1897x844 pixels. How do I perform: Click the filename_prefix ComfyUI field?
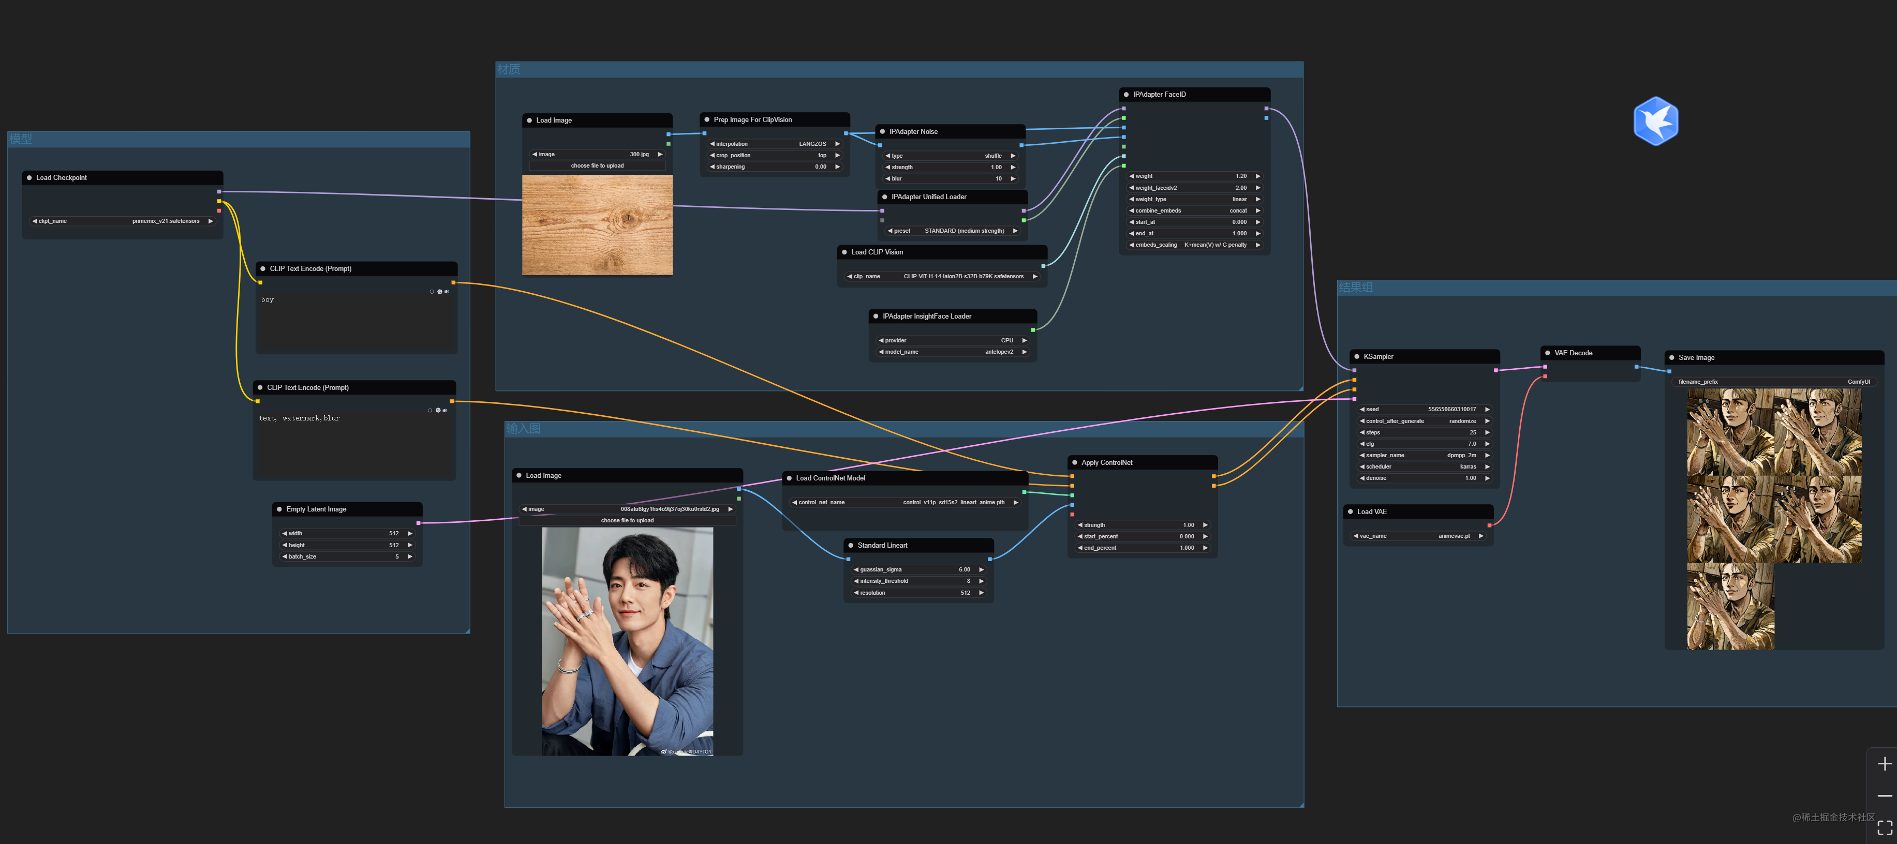[x=1774, y=381]
